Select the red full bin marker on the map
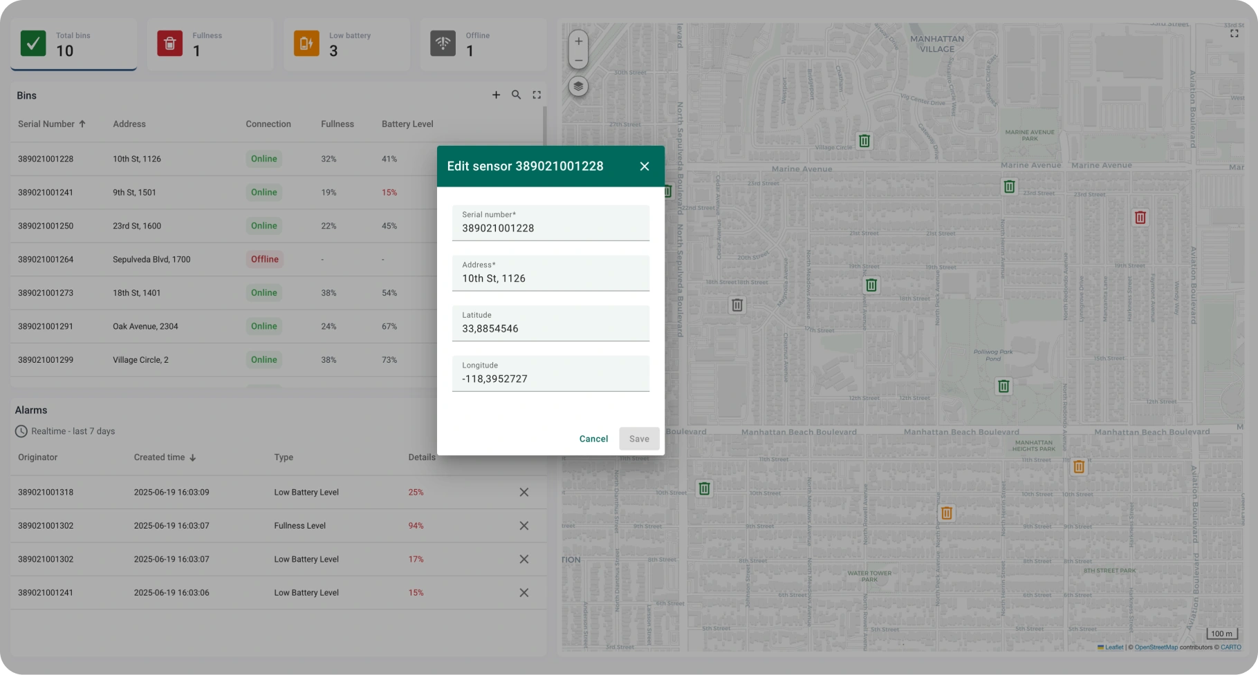 pos(1140,217)
